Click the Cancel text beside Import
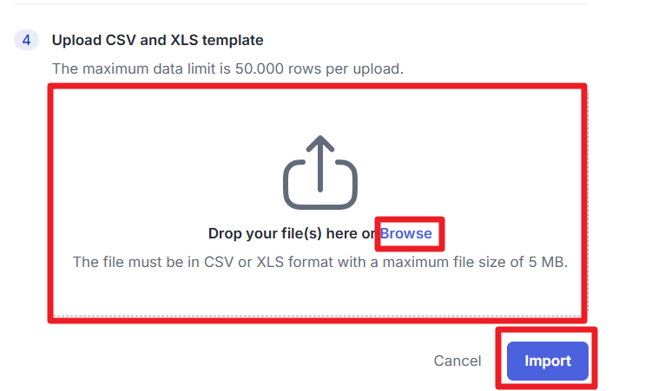Screen dimensions: 645x391 point(457,361)
